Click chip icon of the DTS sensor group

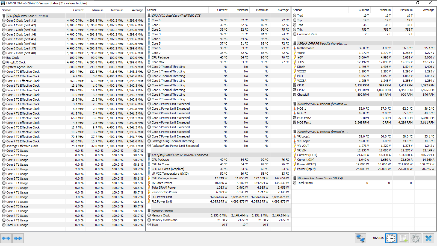click(149, 16)
